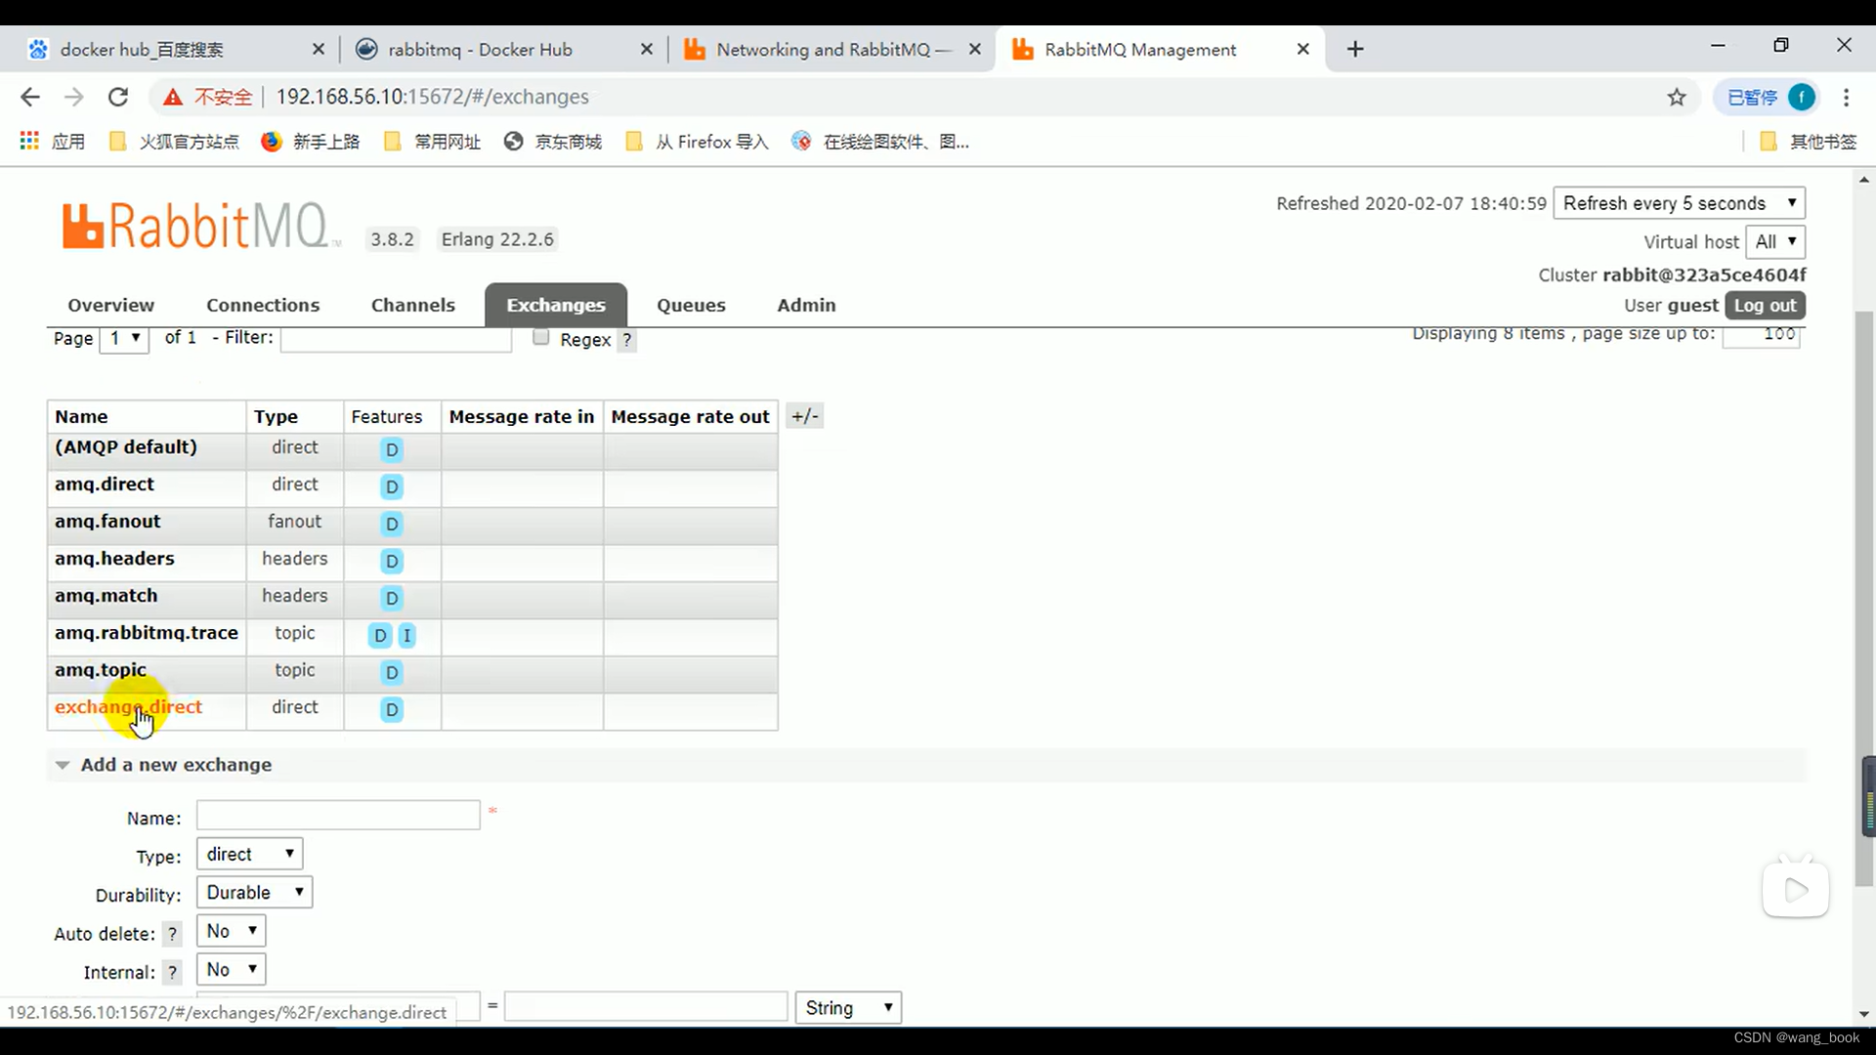This screenshot has width=1876, height=1055.
Task: Close the Networking and RabbitMQ tab
Action: 975,49
